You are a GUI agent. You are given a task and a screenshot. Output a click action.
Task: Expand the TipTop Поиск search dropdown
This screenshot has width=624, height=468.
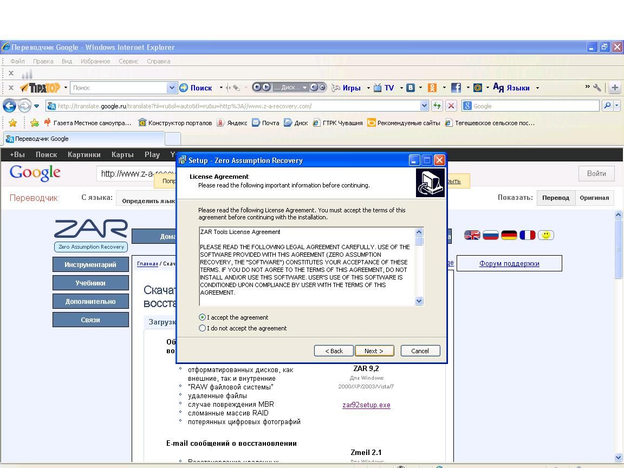tap(172, 88)
